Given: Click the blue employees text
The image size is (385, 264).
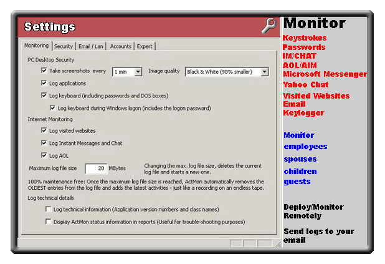Looking at the screenshot, I should (305, 147).
